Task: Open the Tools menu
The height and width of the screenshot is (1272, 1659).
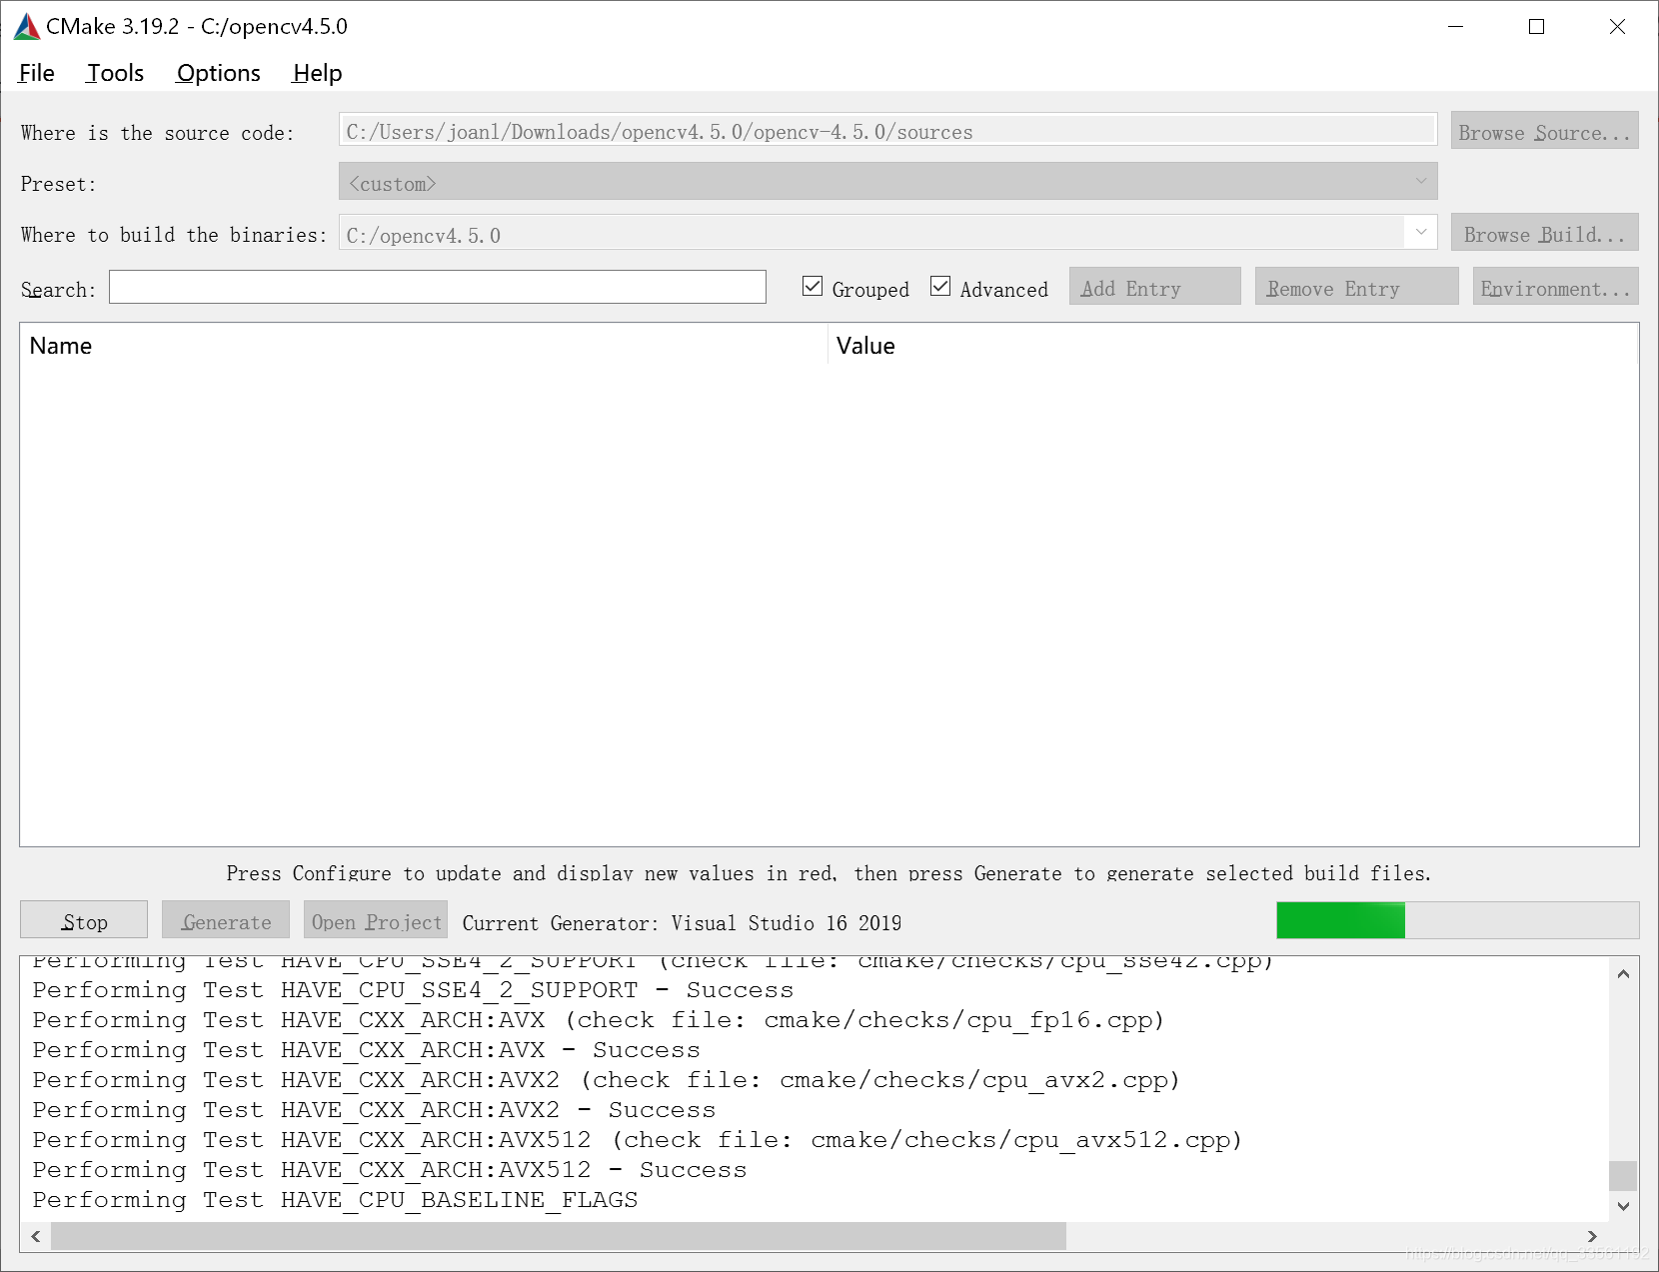Action: point(114,72)
